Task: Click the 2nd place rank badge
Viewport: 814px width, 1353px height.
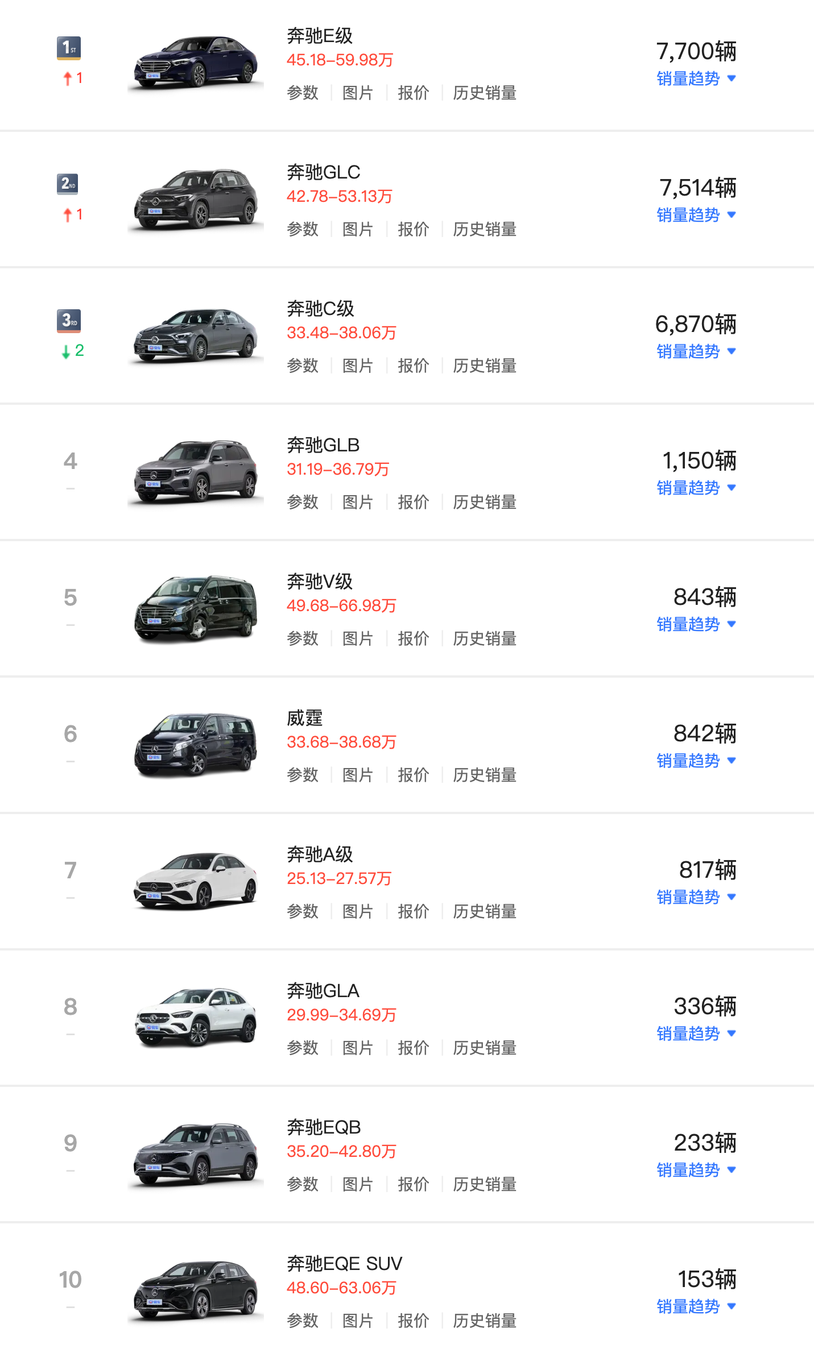Action: click(x=68, y=184)
